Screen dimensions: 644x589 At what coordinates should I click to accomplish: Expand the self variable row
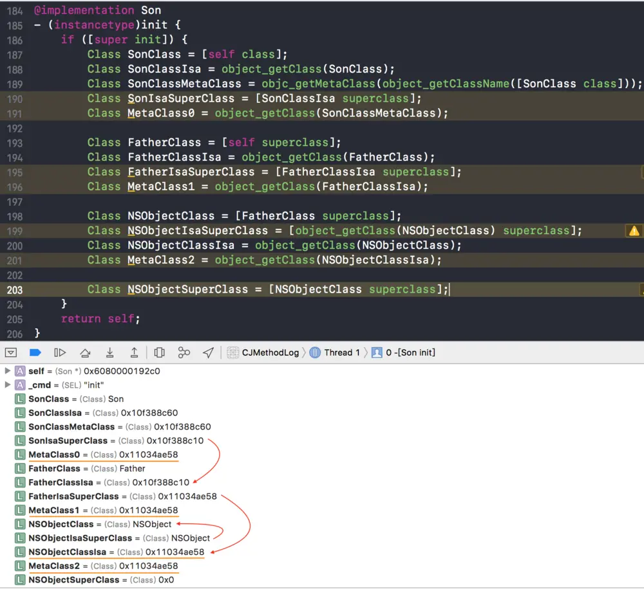(7, 371)
